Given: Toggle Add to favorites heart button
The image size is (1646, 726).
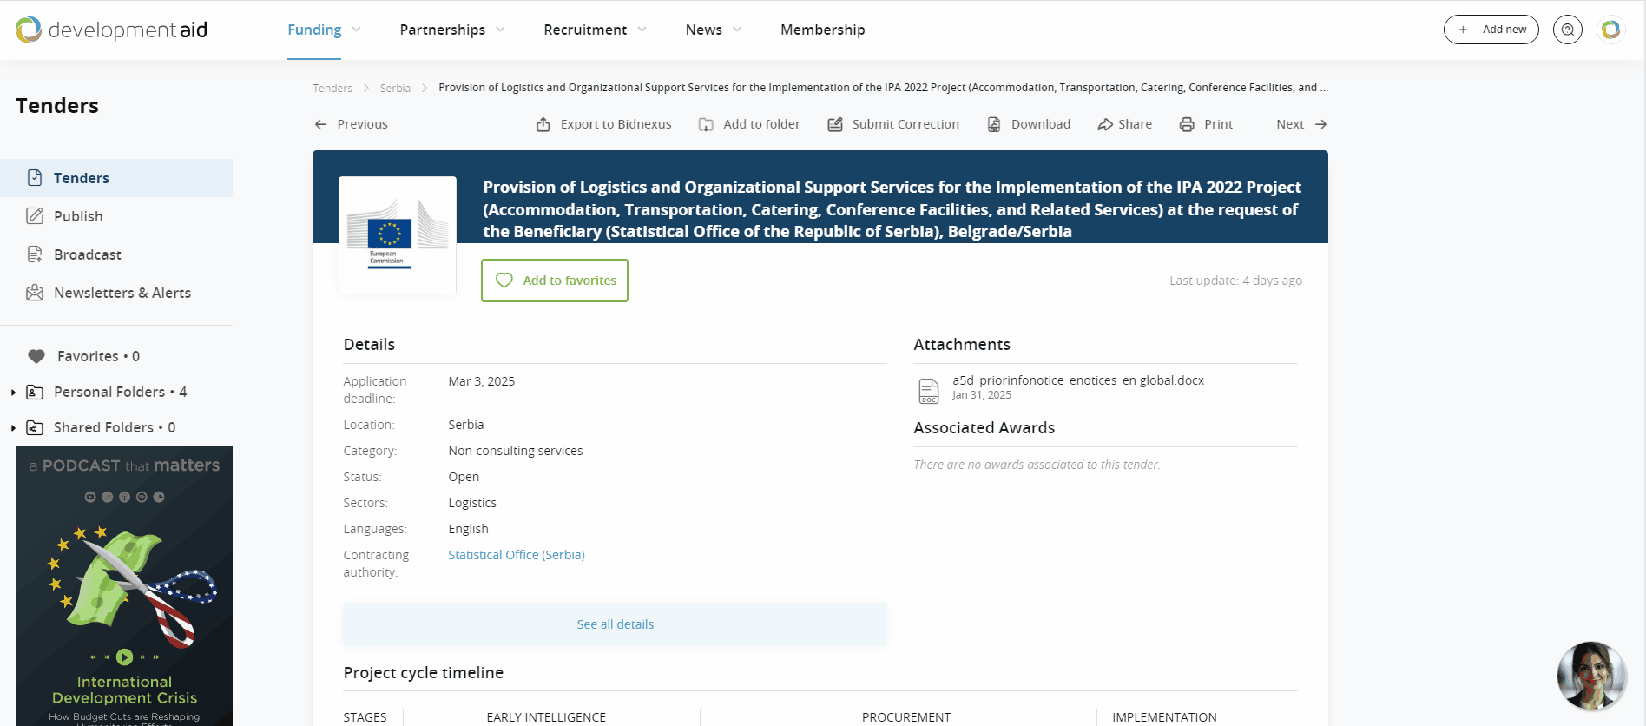Looking at the screenshot, I should click(555, 280).
